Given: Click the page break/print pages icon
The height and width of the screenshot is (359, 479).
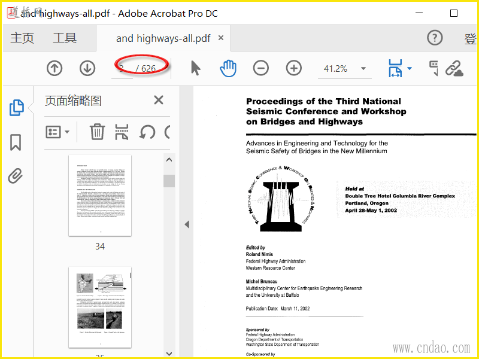Looking at the screenshot, I should (122, 132).
